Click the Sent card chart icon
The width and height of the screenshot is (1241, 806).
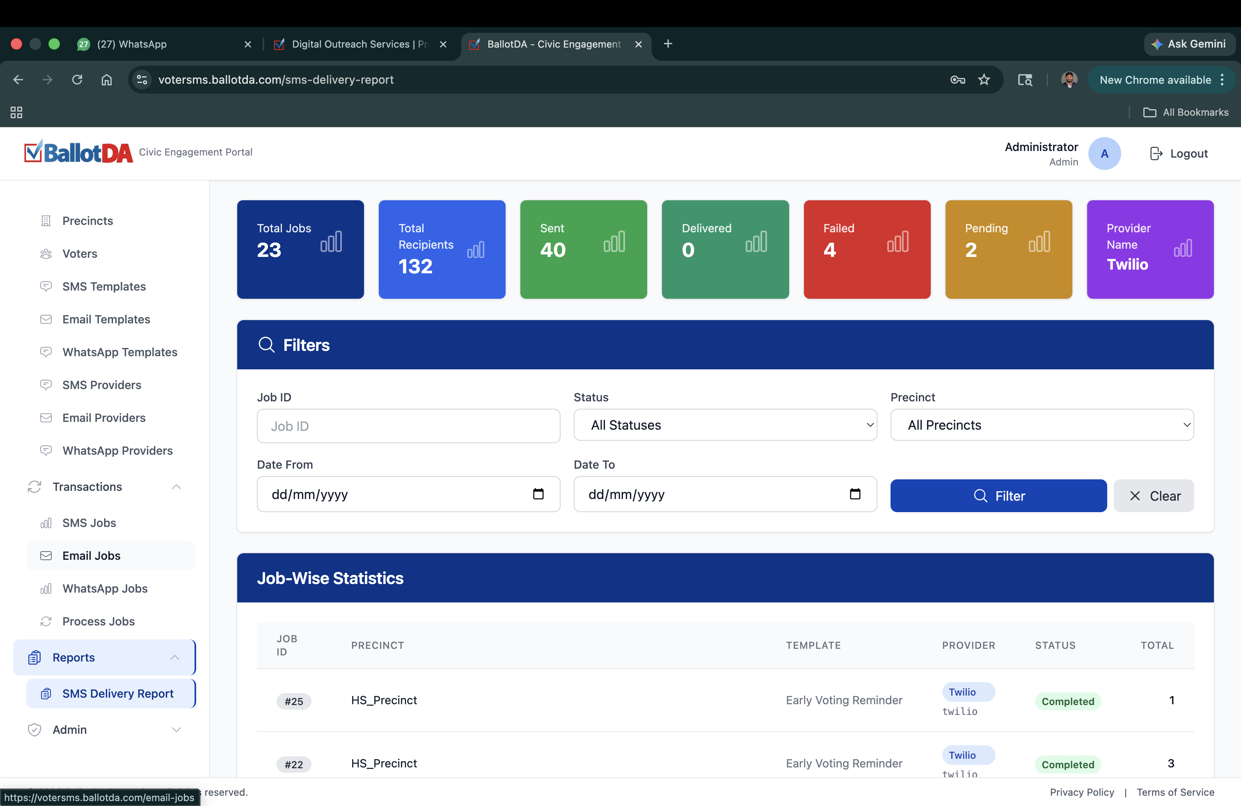[x=614, y=241]
